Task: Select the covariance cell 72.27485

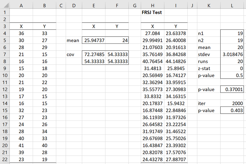Action: point(93,54)
